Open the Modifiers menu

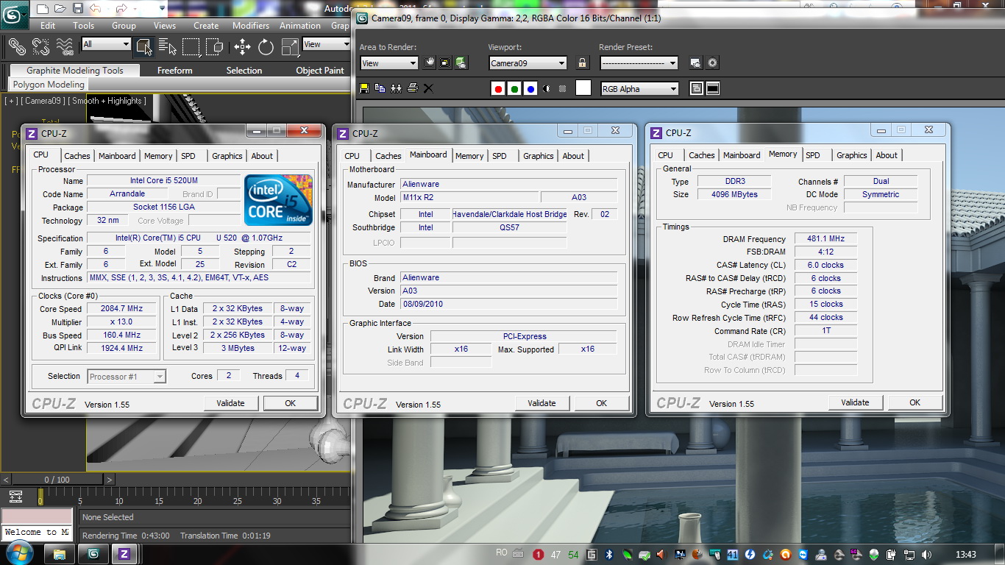(251, 25)
